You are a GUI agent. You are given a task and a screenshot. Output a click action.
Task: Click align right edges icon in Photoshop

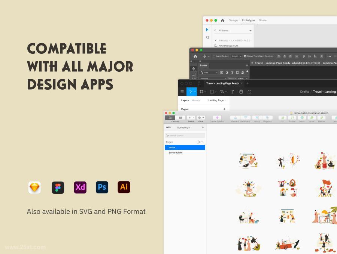[x=290, y=56]
